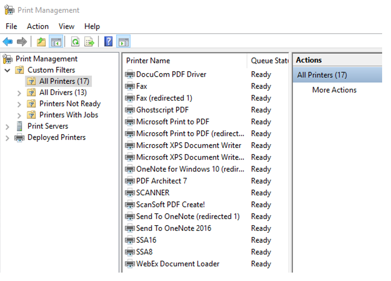This screenshot has height=281, width=391.
Task: Open the Action menu
Action: pyautogui.click(x=38, y=27)
